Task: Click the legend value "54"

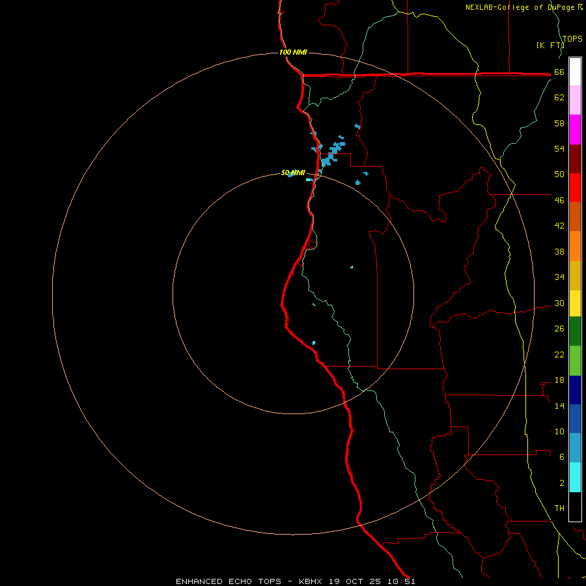Action: coord(559,148)
